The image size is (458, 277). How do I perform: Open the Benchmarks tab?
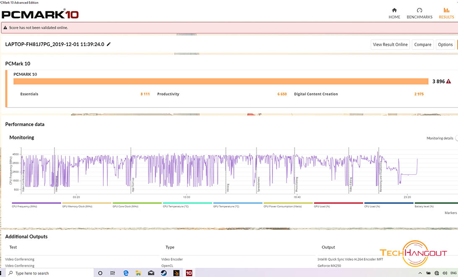point(419,13)
